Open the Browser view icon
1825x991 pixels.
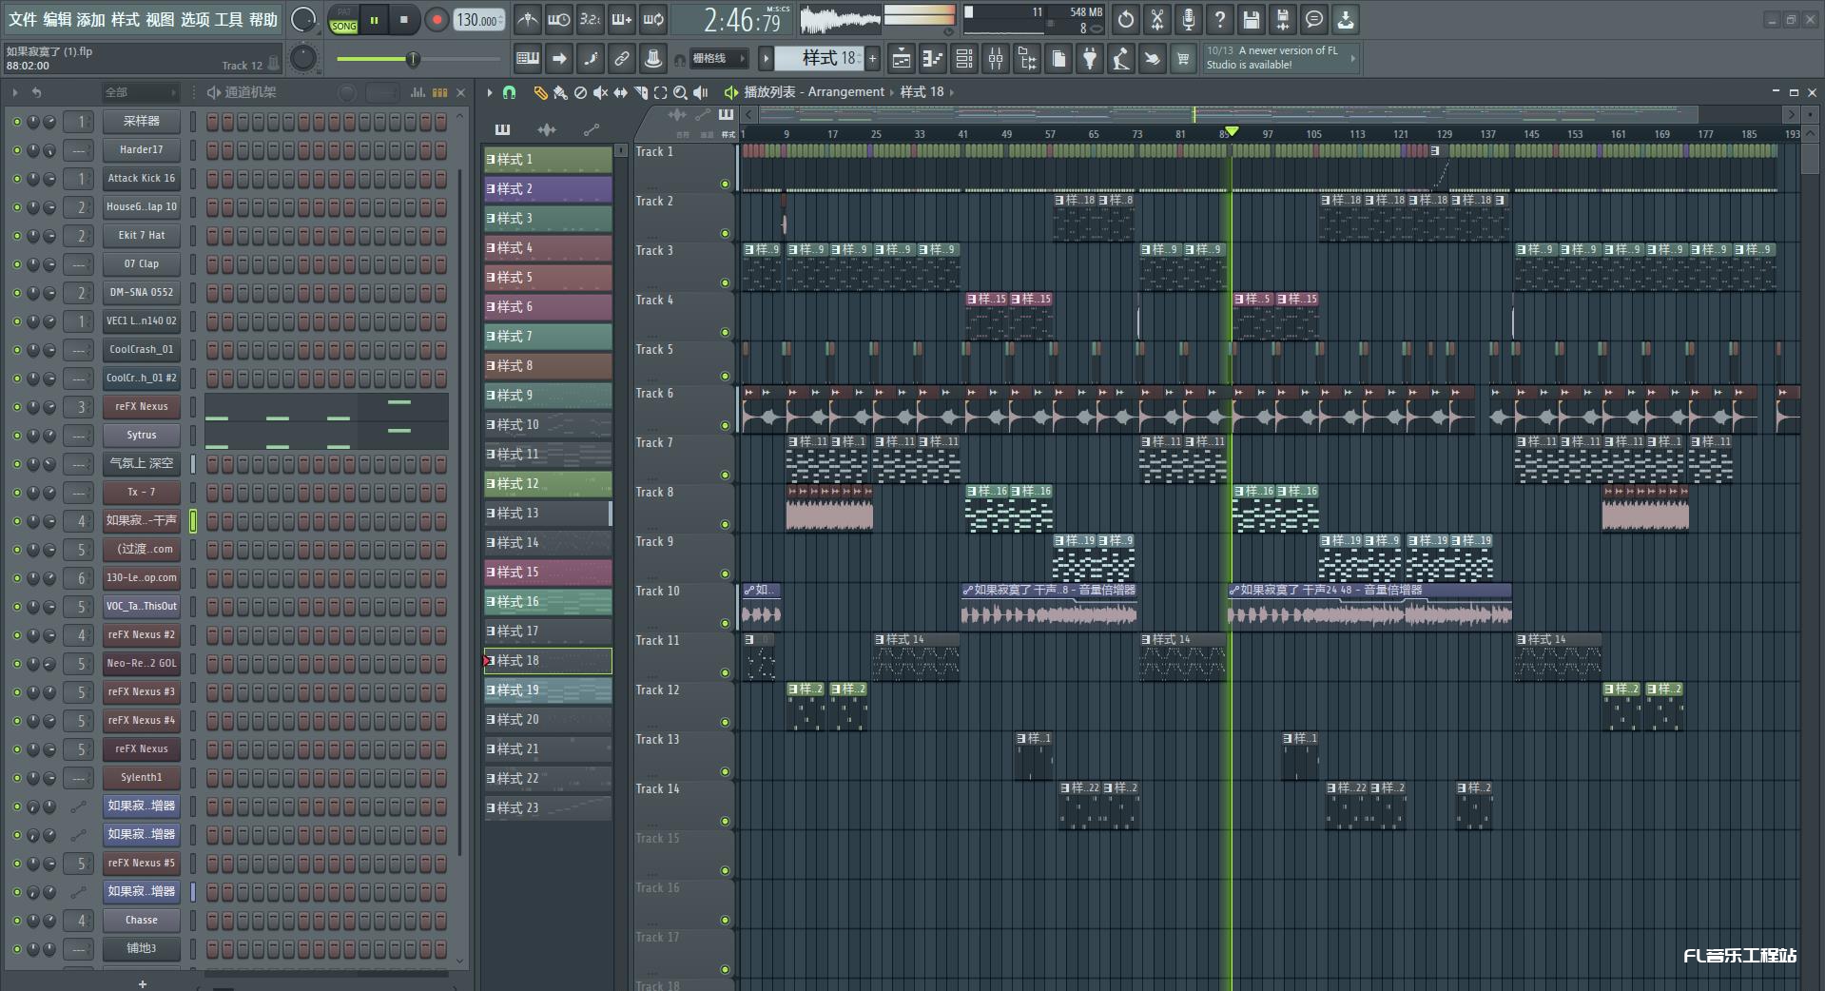1027,59
